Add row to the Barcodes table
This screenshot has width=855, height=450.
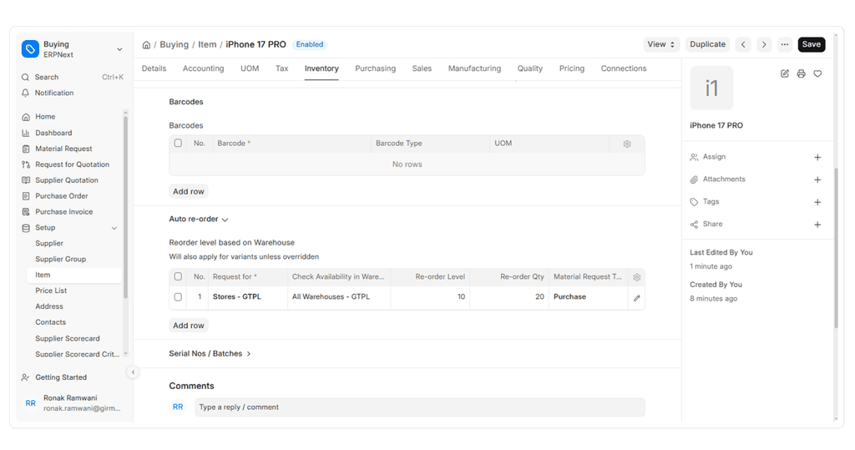[189, 192]
